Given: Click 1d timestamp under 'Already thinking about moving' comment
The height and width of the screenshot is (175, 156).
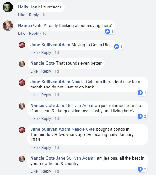Looking at the screenshot, I should pyautogui.click(x=44, y=34).
